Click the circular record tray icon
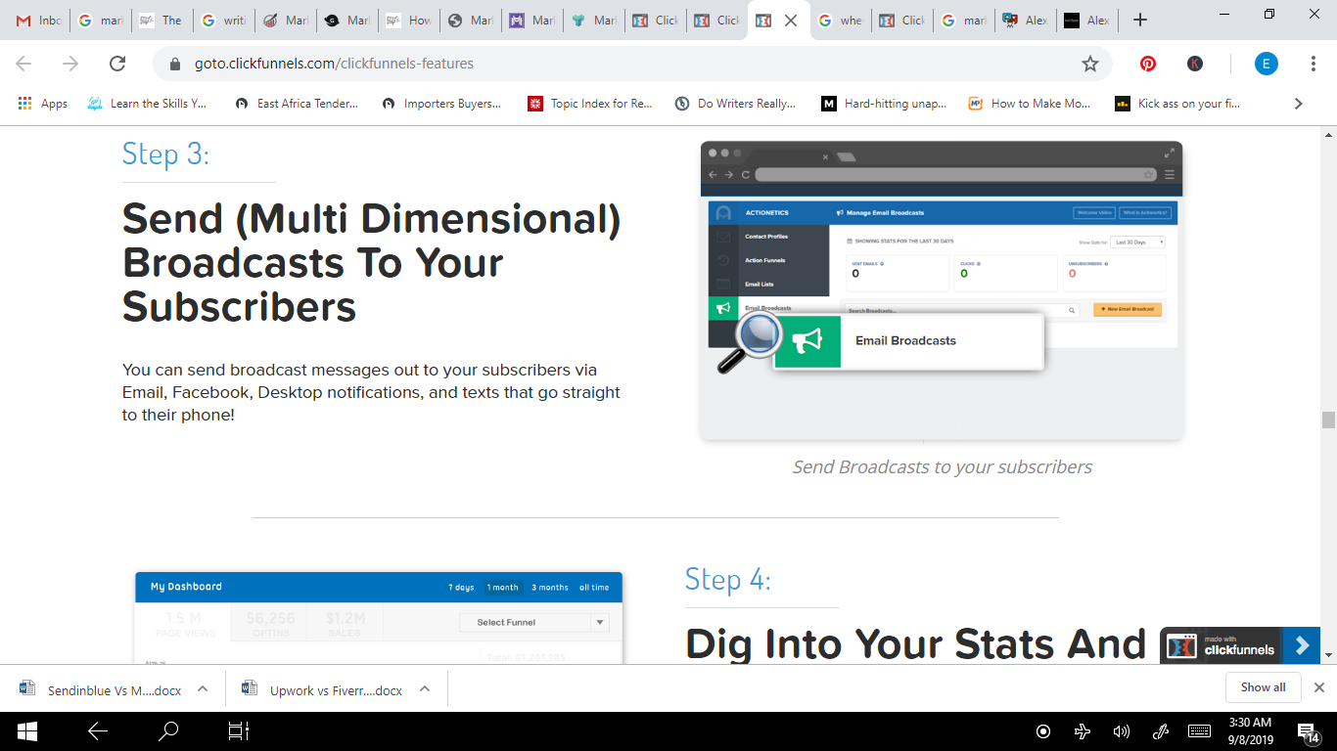 [x=1043, y=731]
